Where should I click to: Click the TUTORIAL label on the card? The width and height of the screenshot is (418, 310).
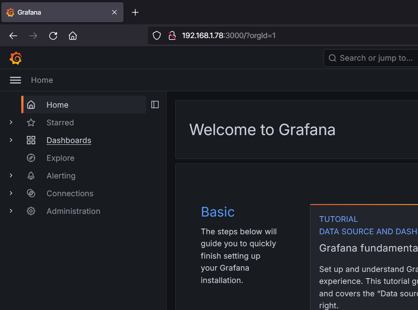coord(339,219)
